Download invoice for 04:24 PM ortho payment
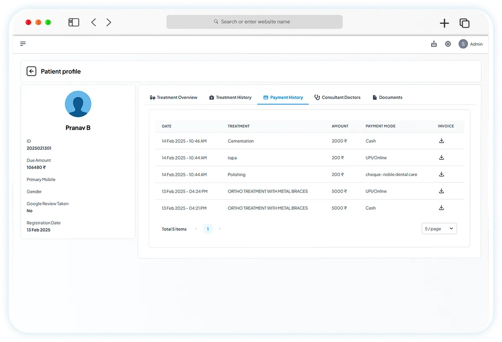The image size is (502, 342). [441, 191]
